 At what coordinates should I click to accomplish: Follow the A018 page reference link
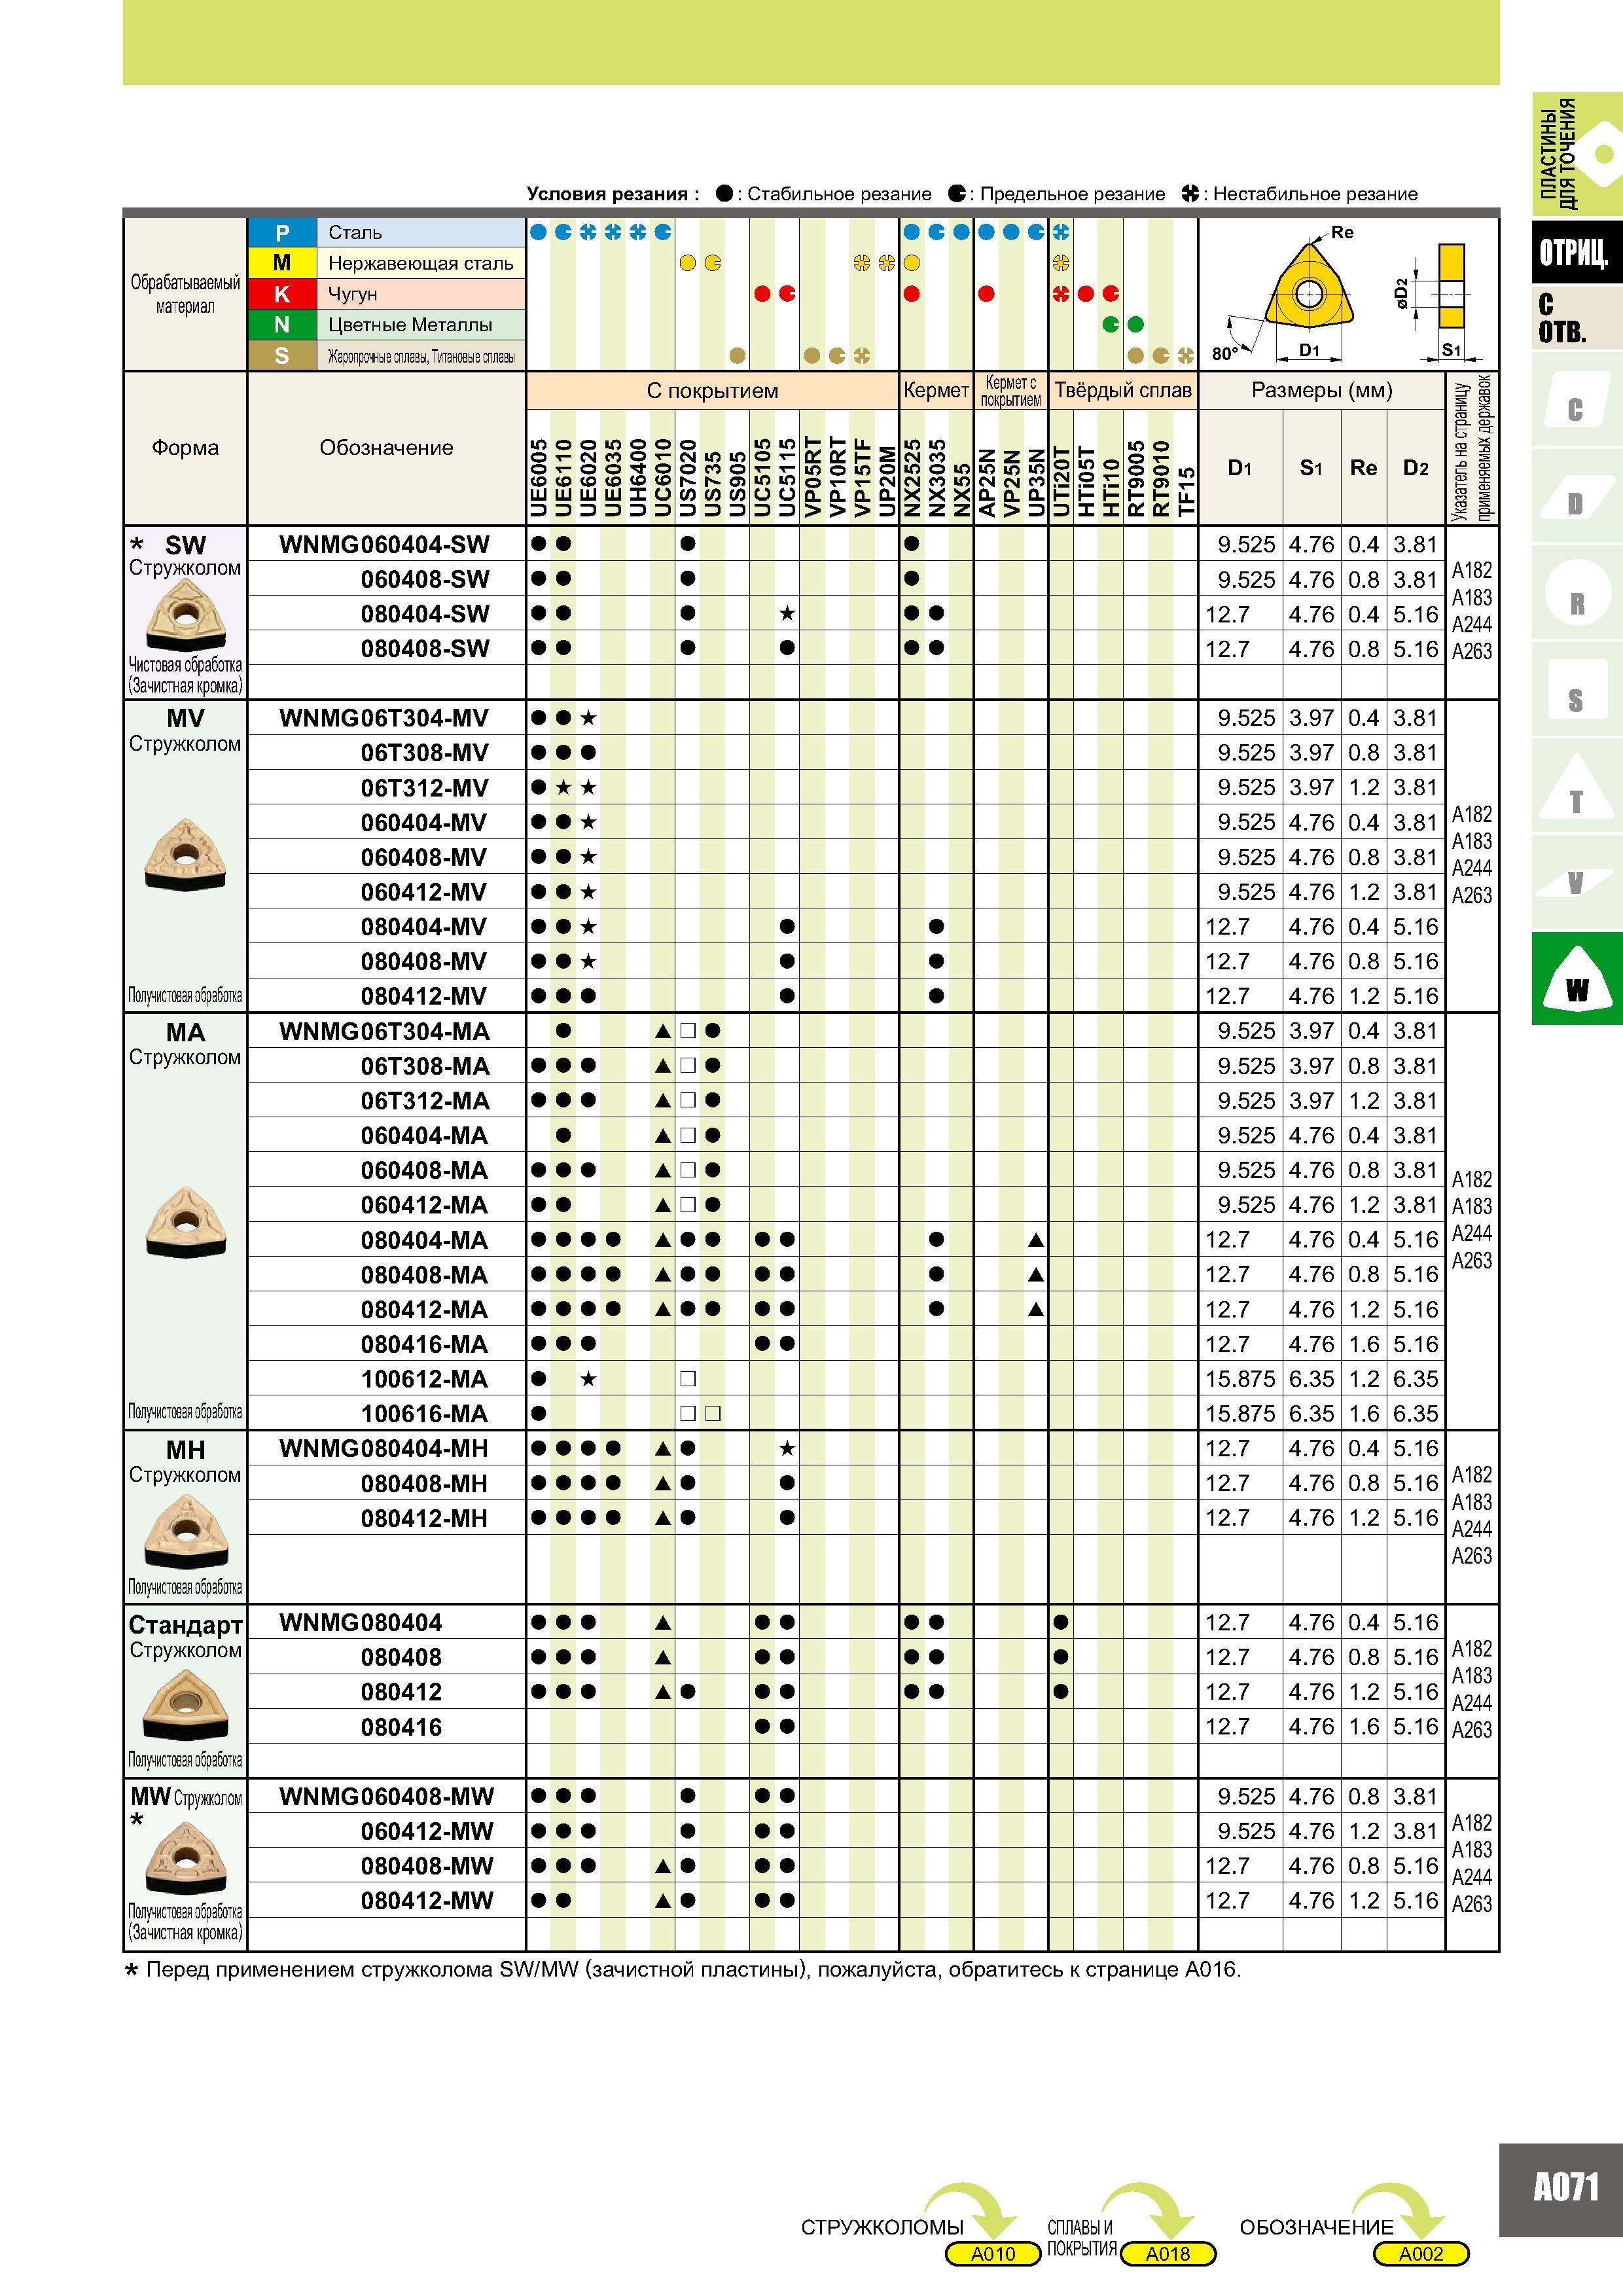[x=1168, y=2254]
